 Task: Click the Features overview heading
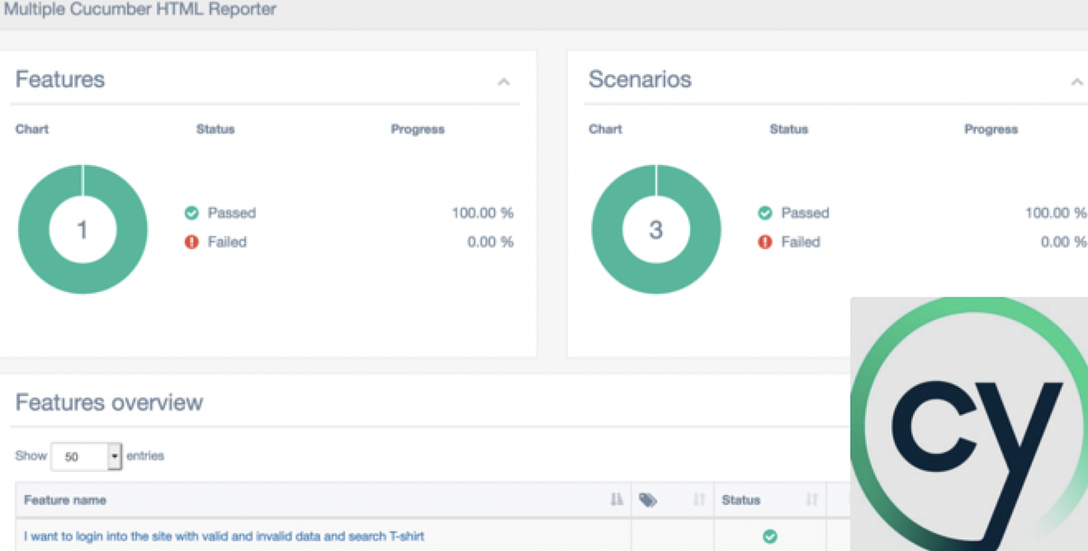pyautogui.click(x=109, y=402)
